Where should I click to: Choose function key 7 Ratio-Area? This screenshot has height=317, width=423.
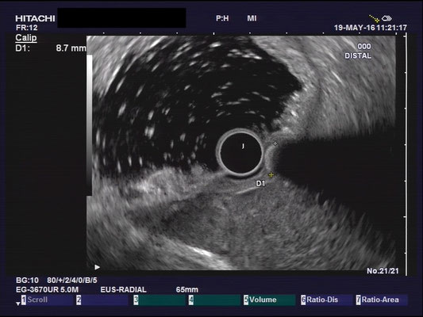[x=382, y=300]
